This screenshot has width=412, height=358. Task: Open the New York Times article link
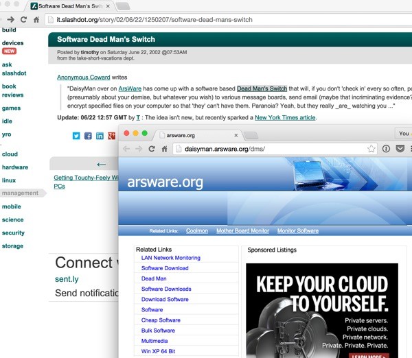285,117
